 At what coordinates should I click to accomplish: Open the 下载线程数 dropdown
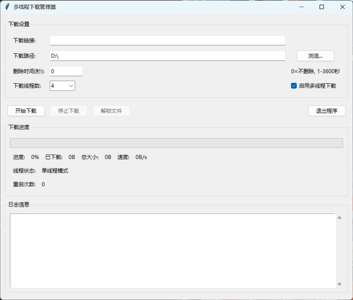pos(62,86)
